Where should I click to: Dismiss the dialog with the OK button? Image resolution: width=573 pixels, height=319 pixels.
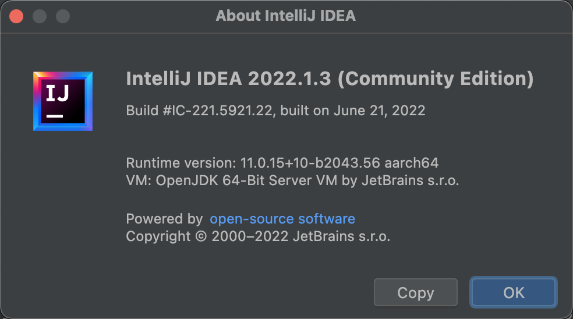point(514,292)
